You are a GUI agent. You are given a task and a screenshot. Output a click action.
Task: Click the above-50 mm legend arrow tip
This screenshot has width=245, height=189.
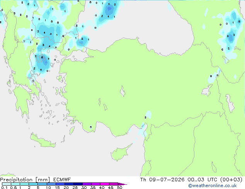(x=122, y=184)
